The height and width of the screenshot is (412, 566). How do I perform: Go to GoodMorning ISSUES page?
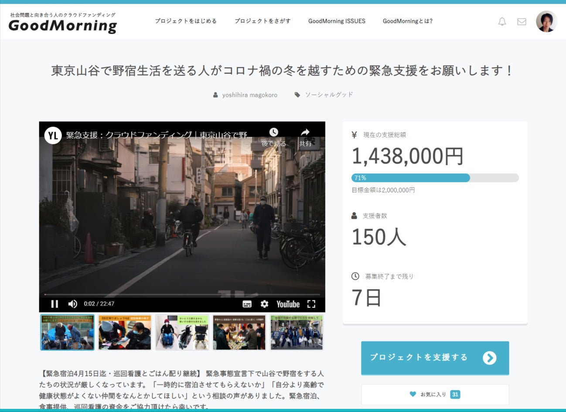point(337,21)
